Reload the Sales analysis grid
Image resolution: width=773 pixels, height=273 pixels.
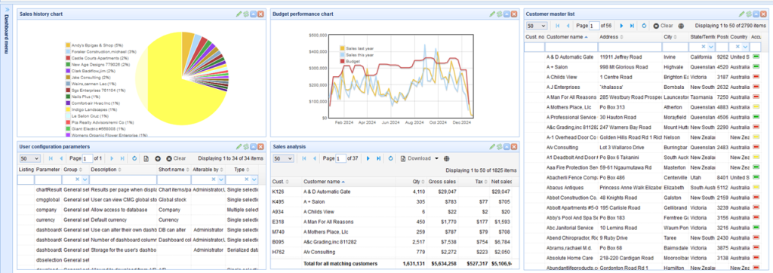390,158
